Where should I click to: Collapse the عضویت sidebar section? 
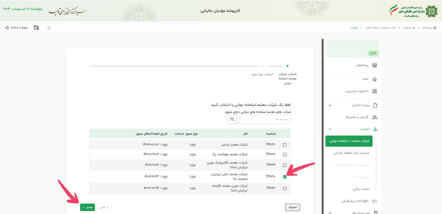click(x=330, y=129)
